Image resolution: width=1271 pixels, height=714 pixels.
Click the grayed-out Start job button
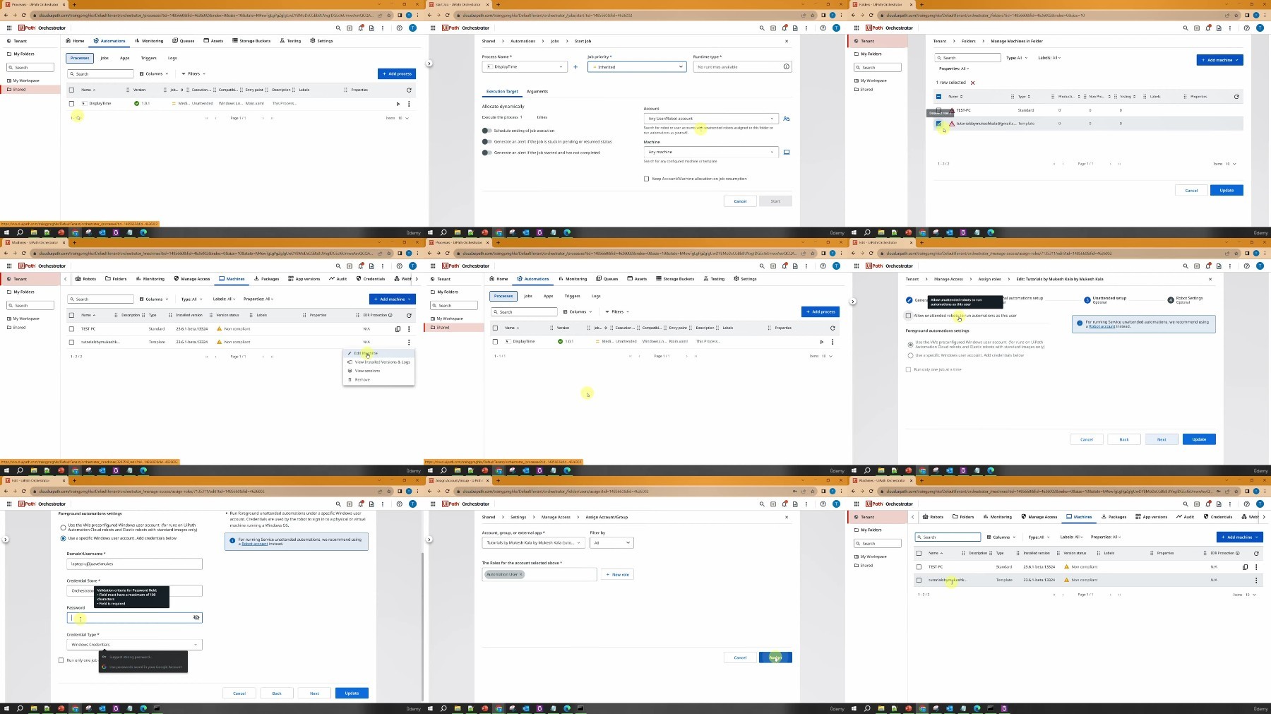(x=775, y=201)
